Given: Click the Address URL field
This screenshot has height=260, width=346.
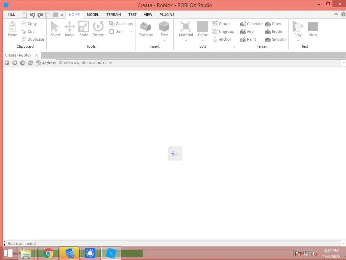Looking at the screenshot, I should pyautogui.click(x=199, y=63).
